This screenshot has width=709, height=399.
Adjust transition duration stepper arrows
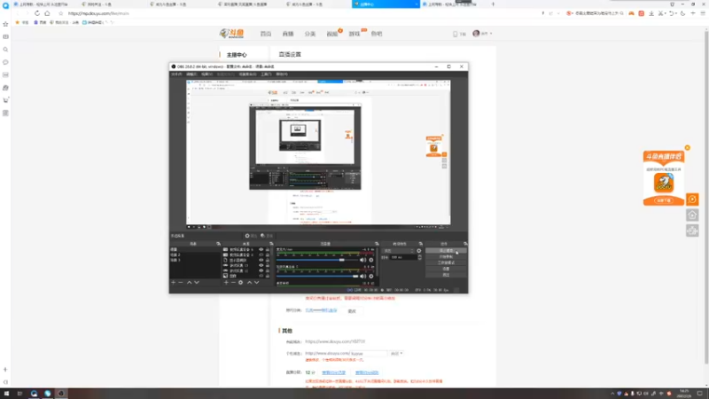(419, 257)
